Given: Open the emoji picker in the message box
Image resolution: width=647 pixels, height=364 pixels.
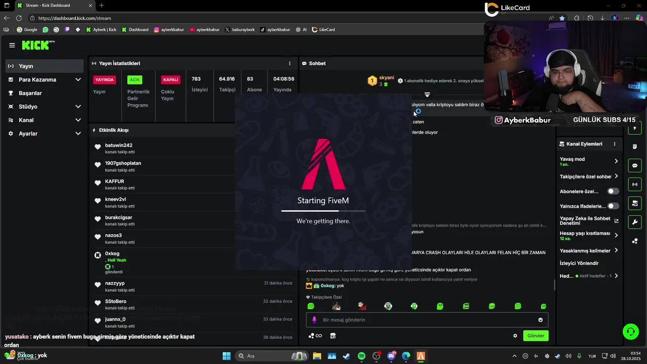Looking at the screenshot, I should 540,320.
